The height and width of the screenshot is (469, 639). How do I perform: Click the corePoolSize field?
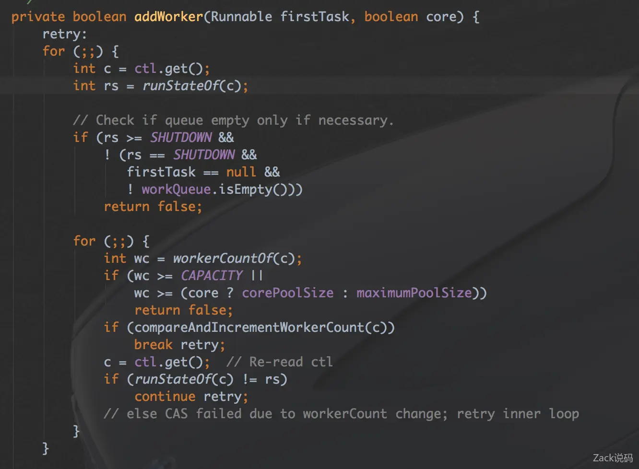[287, 293]
